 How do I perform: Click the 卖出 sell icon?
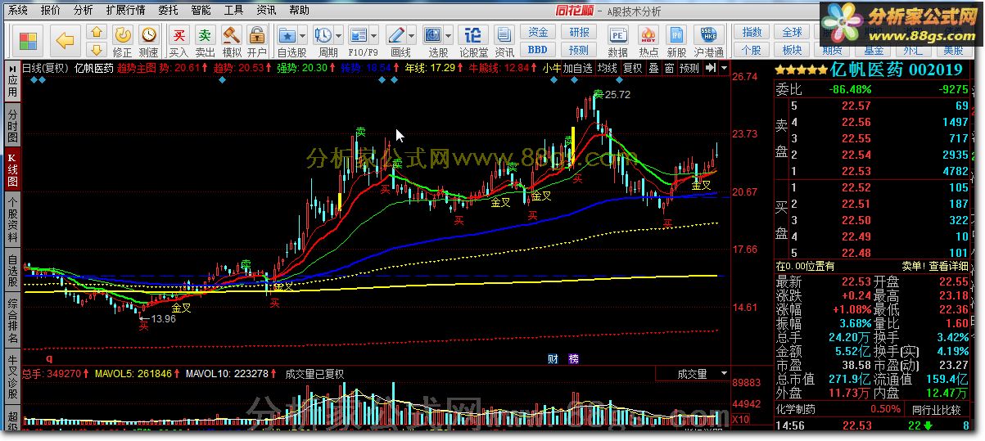pos(205,41)
